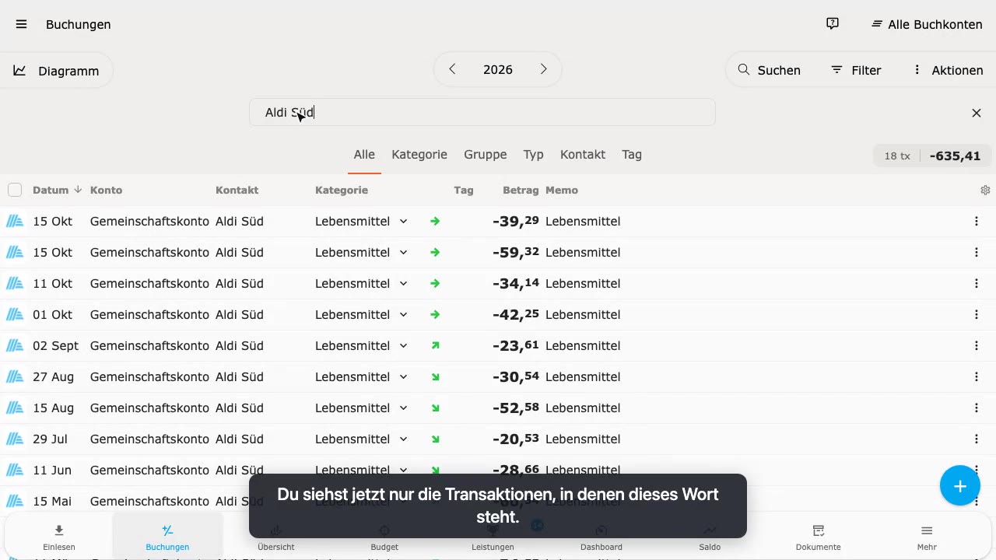Open the help question bubble icon
The image size is (996, 560).
coord(833,24)
